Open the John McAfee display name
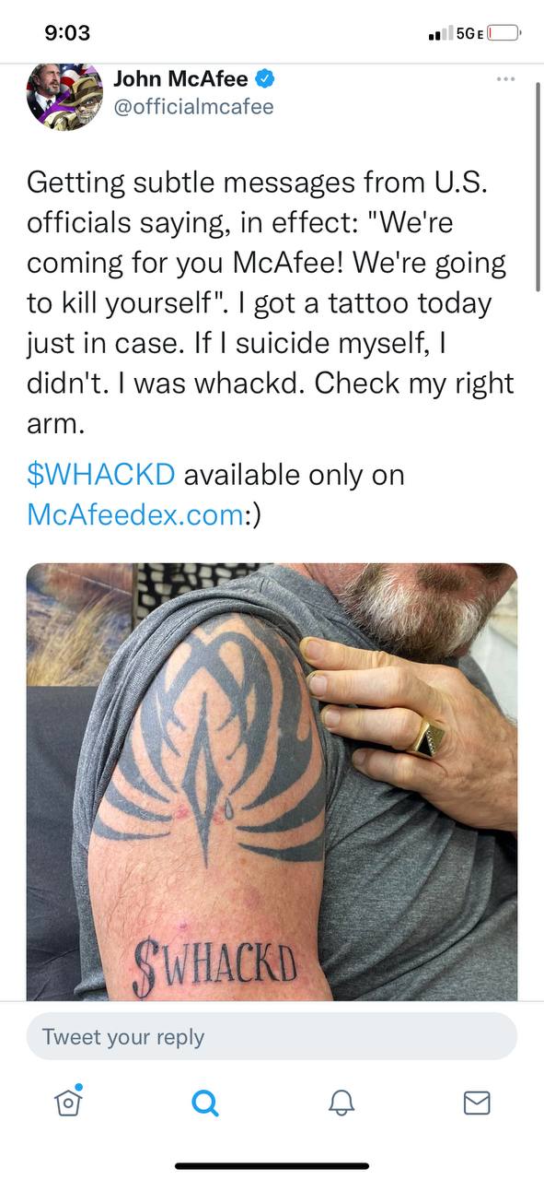This screenshot has height=1180, width=544. pos(180,79)
